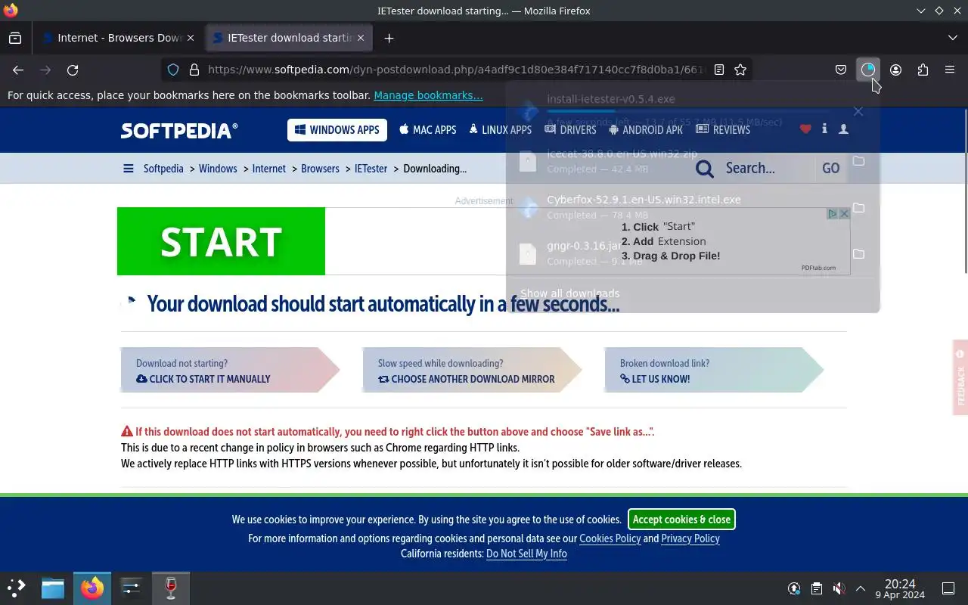Switch to the Internet - Browsers Download tab
This screenshot has width=968, height=605.
(119, 38)
